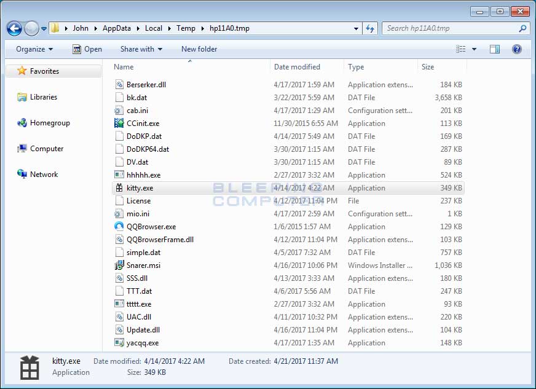Click Temp in the address breadcrumb

point(186,28)
